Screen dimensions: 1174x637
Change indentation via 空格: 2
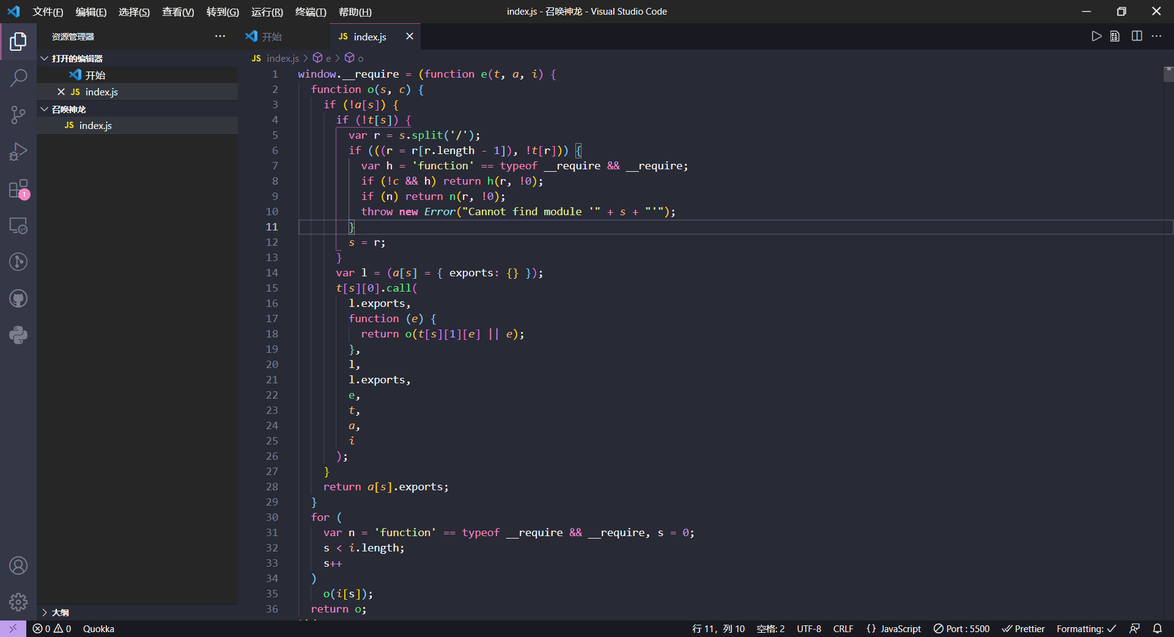coord(770,628)
